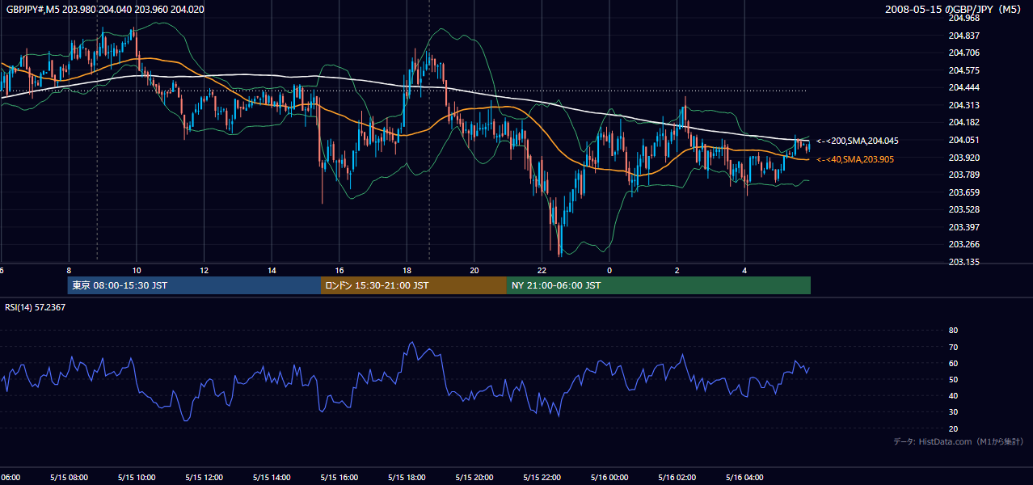Click hour label 10 below price chart
Image resolution: width=1033 pixels, height=485 pixels.
[137, 270]
